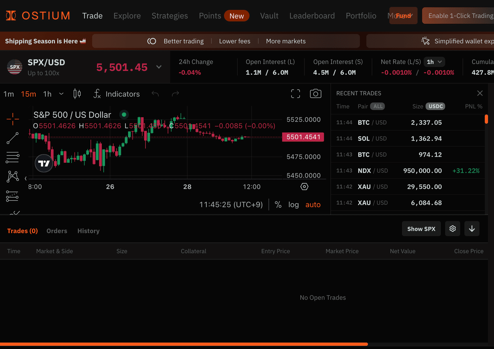The width and height of the screenshot is (494, 349).
Task: Click the 29,550.00 XAU trade row
Action: 408,187
